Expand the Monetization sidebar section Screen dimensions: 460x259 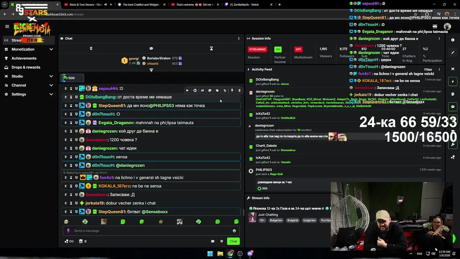(x=51, y=49)
